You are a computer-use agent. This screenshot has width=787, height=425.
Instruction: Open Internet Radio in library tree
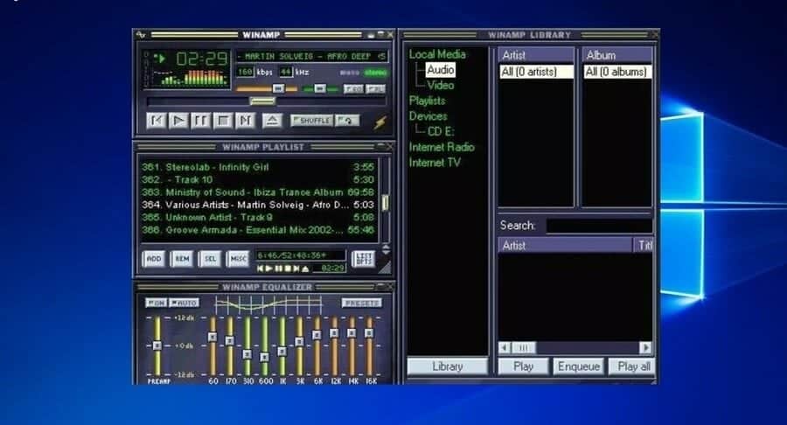pyautogui.click(x=442, y=147)
